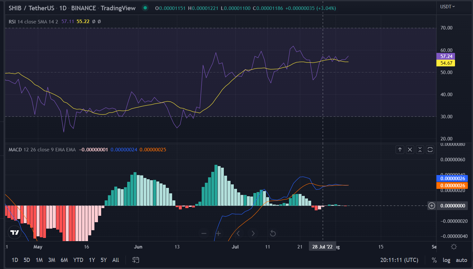Select the 3M date range
The image size is (473, 269).
pos(52,260)
